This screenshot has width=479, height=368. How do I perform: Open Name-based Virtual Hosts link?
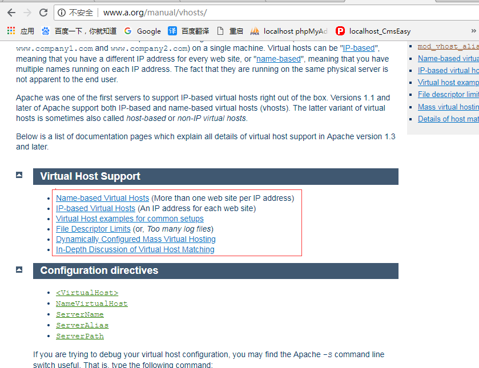pos(102,198)
